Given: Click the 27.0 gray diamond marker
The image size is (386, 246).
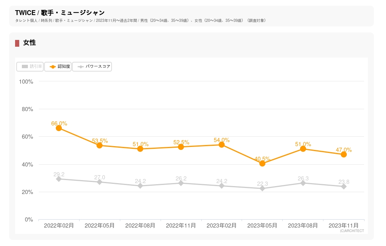Looking at the screenshot, I should [100, 182].
